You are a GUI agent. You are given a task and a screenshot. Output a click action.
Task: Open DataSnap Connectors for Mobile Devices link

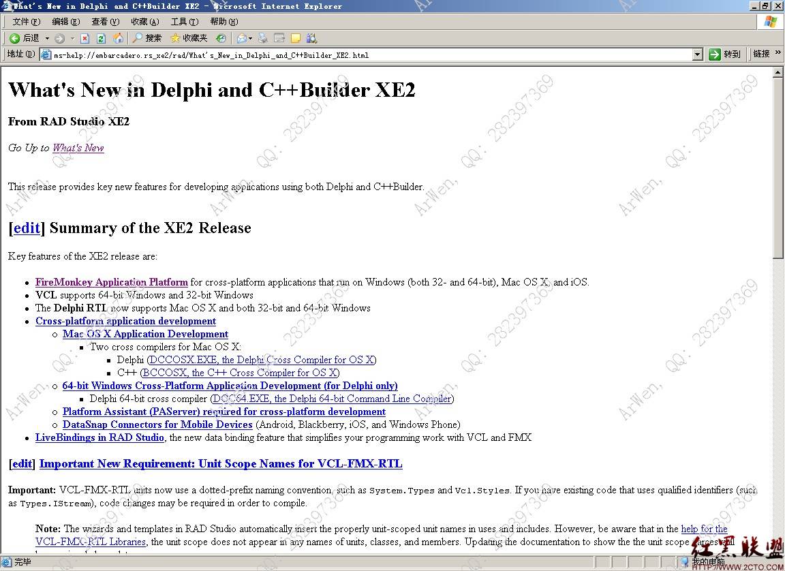tap(157, 425)
